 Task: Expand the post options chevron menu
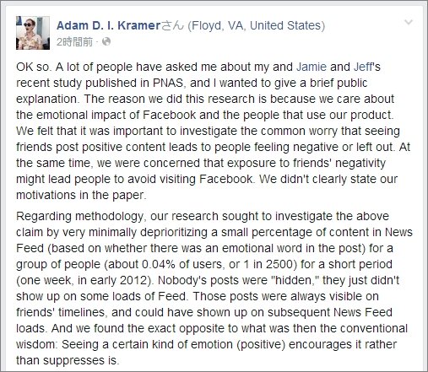[409, 22]
